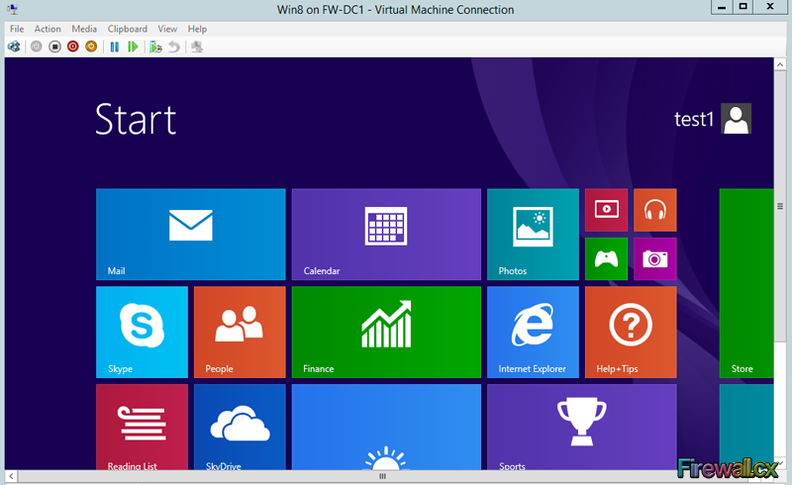Open the Video tile
Image resolution: width=792 pixels, height=485 pixels.
[606, 210]
